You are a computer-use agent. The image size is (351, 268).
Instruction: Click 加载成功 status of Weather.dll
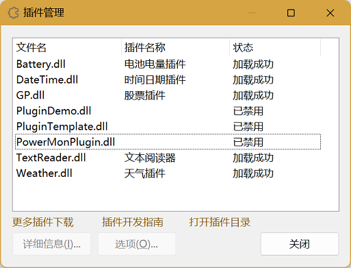[x=253, y=173]
